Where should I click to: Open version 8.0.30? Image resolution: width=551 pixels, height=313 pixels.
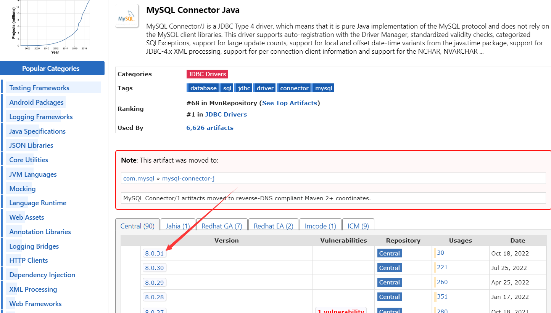pyautogui.click(x=154, y=268)
